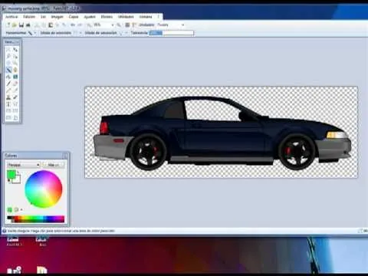Image resolution: width=368 pixels, height=276 pixels.
Task: Open the Modo de selección dropdown
Action: tap(80, 33)
